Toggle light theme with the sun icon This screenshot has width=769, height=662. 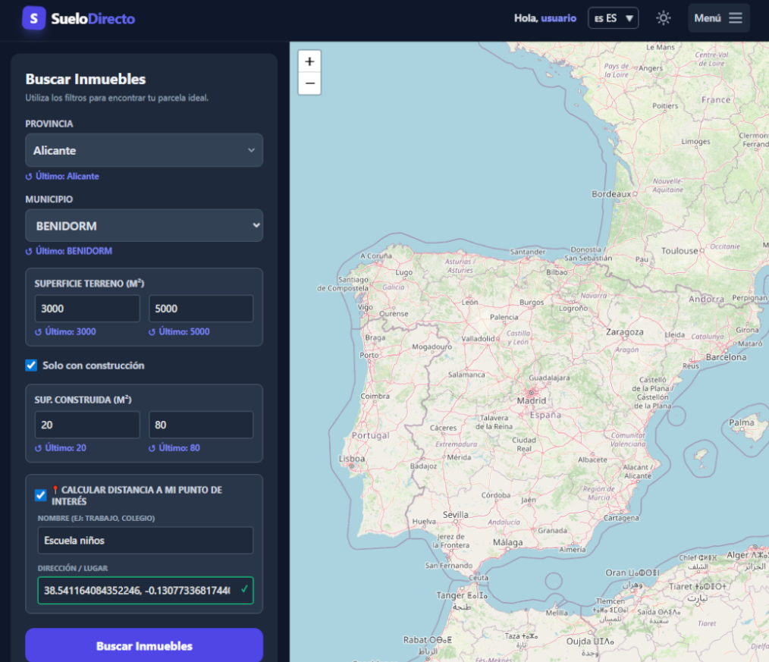(664, 18)
